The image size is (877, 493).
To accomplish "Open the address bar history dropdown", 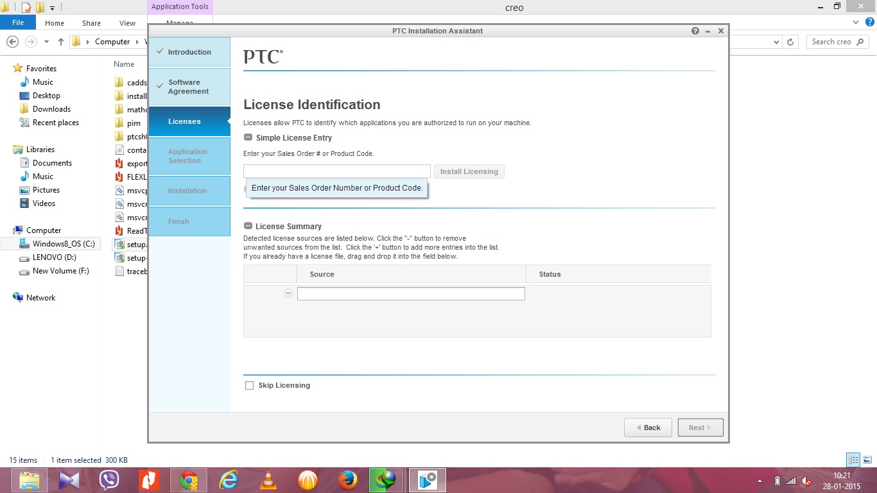I will pos(777,42).
